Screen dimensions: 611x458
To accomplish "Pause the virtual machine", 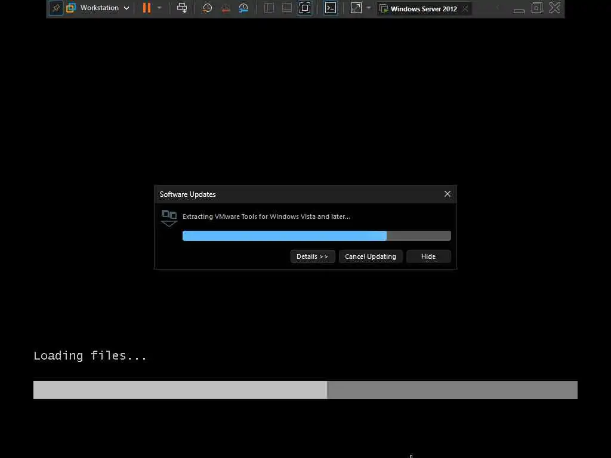I will coord(147,8).
